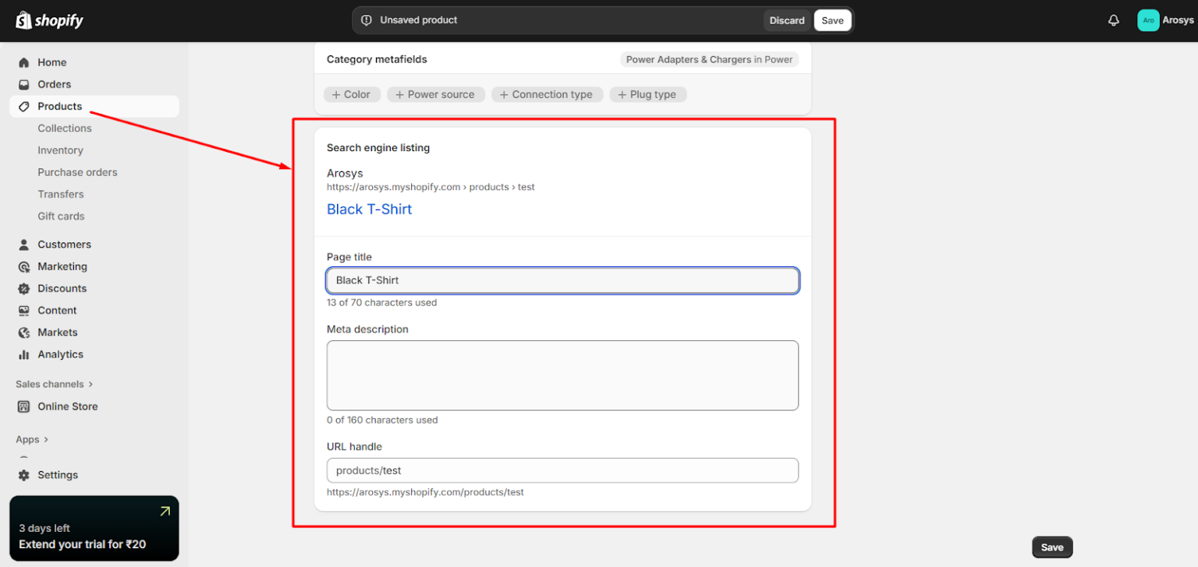Screen dimensions: 1198x567
Task: Focus the URL handle input field
Action: [562, 470]
